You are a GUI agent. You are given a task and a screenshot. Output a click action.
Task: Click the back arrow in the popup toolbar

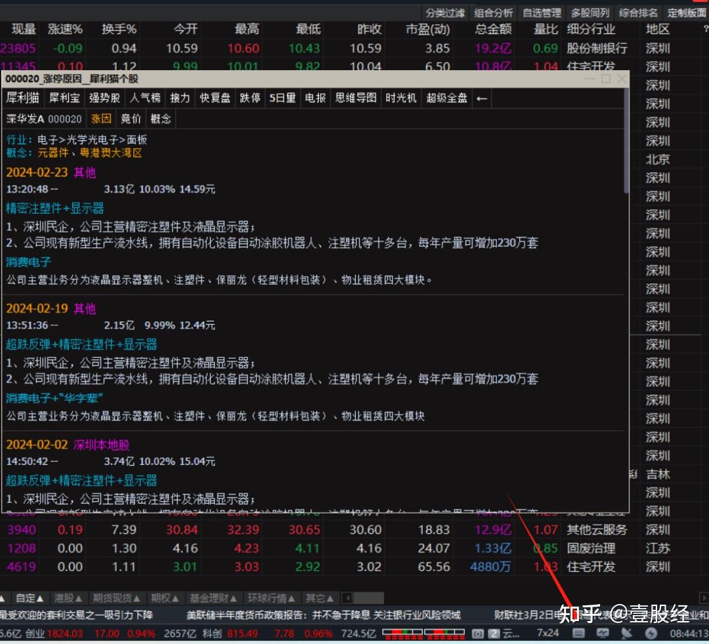tap(482, 98)
